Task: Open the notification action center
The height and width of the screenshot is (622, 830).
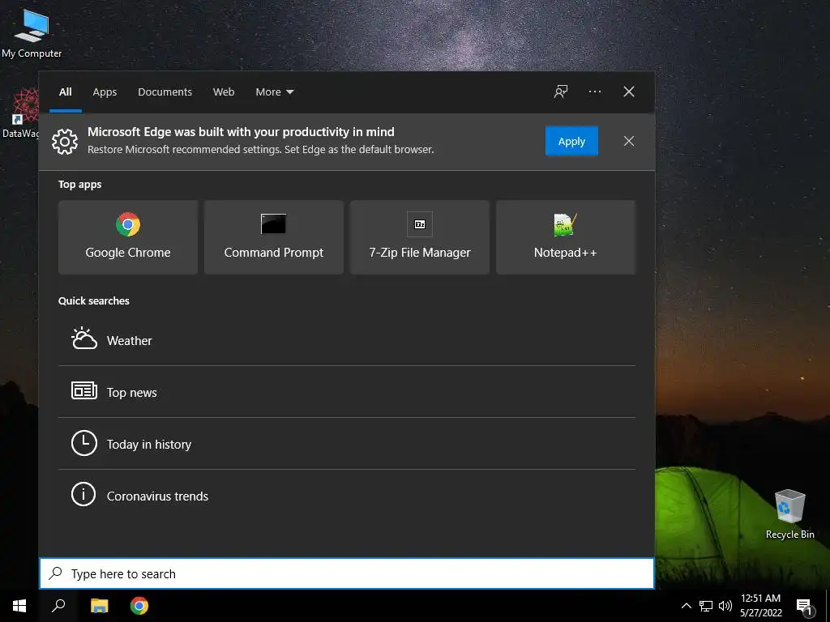Action: 804,606
